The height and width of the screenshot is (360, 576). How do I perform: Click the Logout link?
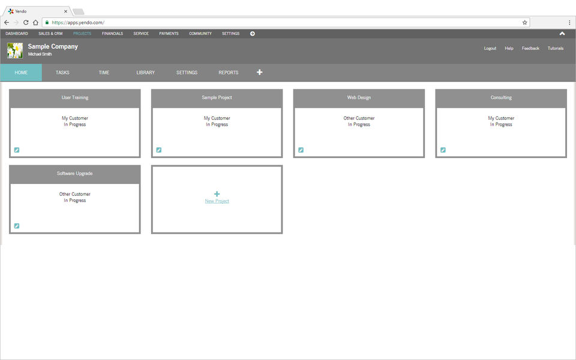point(490,49)
